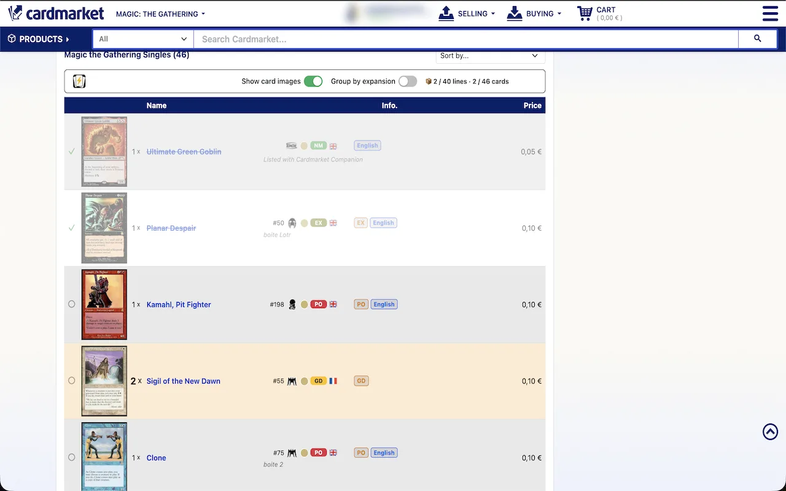Click the English tag on Planar Despair row

(383, 223)
